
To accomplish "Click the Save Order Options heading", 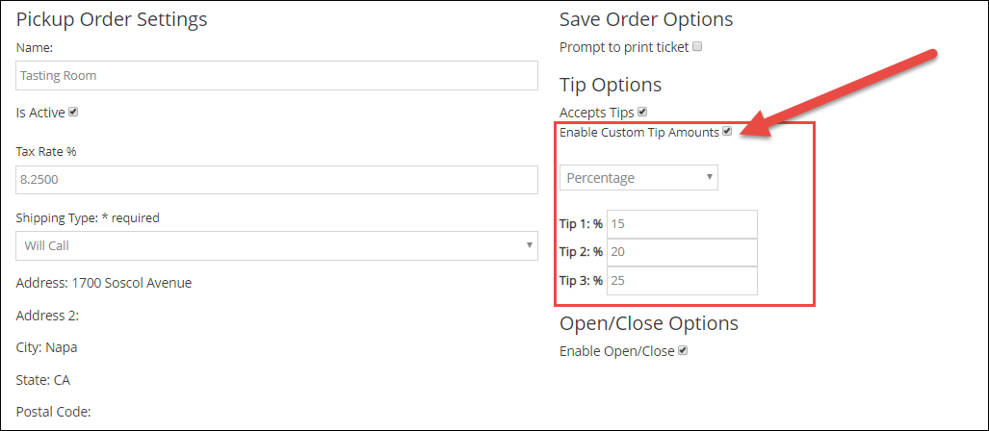I will tap(646, 19).
